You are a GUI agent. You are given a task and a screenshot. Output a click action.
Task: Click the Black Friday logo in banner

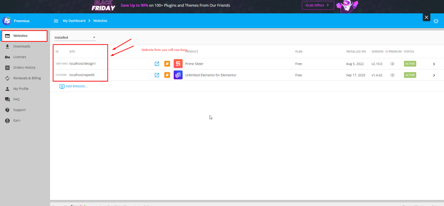[103, 6]
